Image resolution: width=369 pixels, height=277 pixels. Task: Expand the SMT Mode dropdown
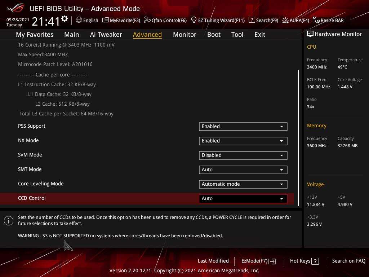coord(243,170)
